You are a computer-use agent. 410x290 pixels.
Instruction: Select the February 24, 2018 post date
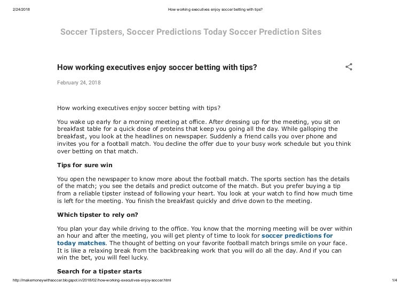(78, 83)
